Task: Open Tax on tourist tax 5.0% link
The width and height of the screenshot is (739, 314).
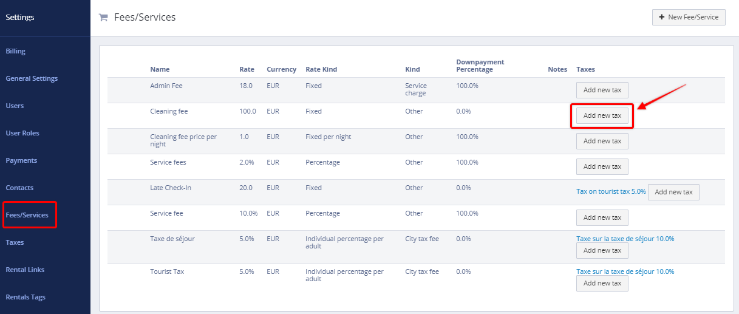Action: 610,191
